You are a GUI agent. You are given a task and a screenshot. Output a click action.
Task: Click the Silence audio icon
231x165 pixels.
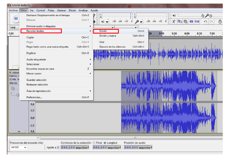197,22
